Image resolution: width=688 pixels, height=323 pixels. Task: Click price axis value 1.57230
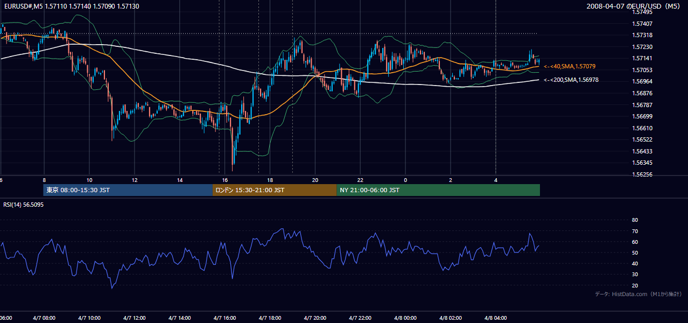(x=643, y=47)
